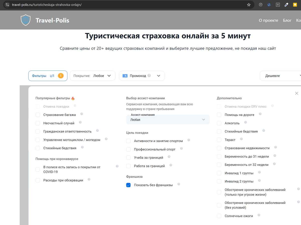Click the bookmark star in the address bar

point(249,4)
